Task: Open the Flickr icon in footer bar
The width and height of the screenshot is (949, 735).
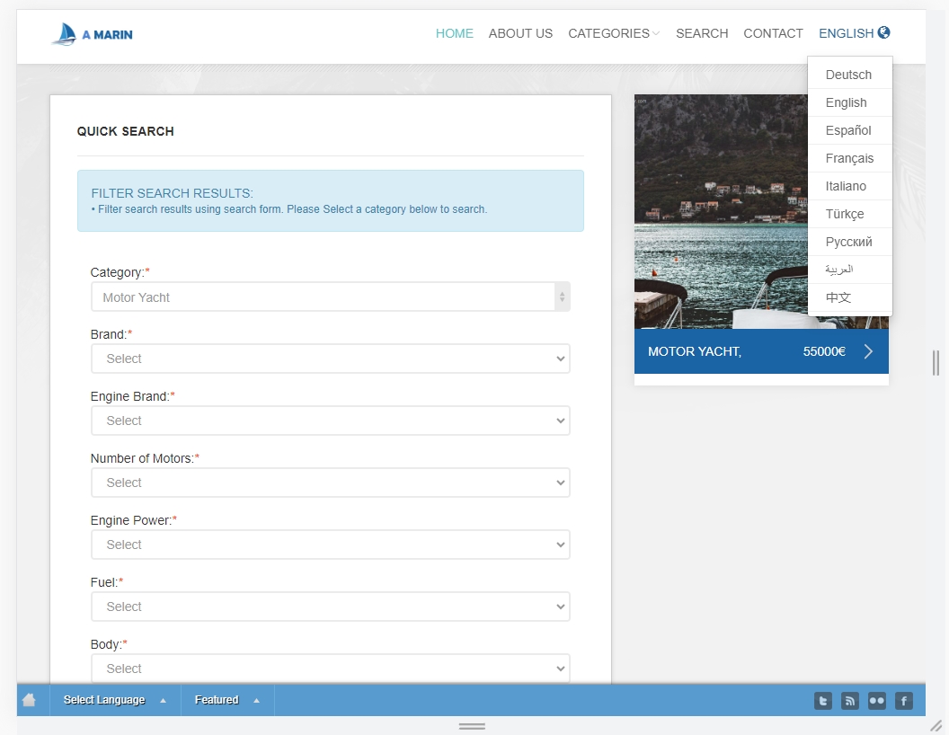Action: pyautogui.click(x=877, y=701)
